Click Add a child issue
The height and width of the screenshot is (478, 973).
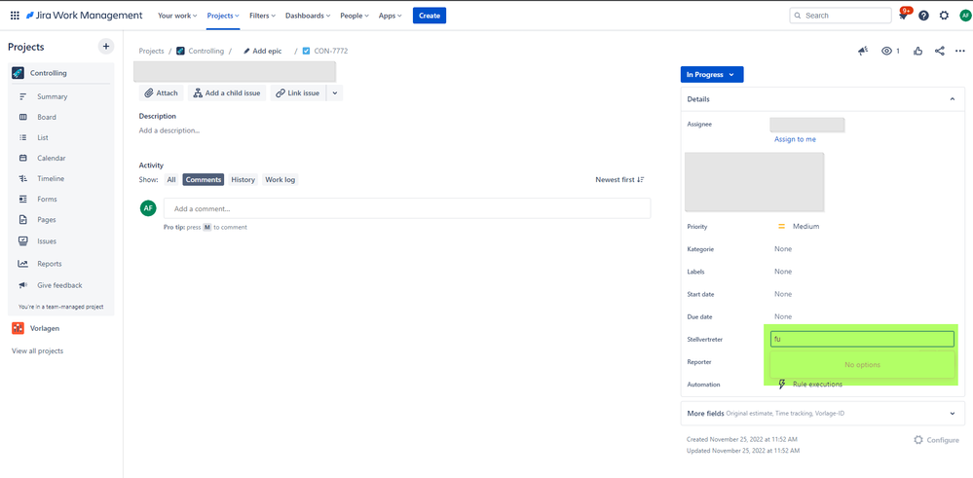(x=227, y=93)
